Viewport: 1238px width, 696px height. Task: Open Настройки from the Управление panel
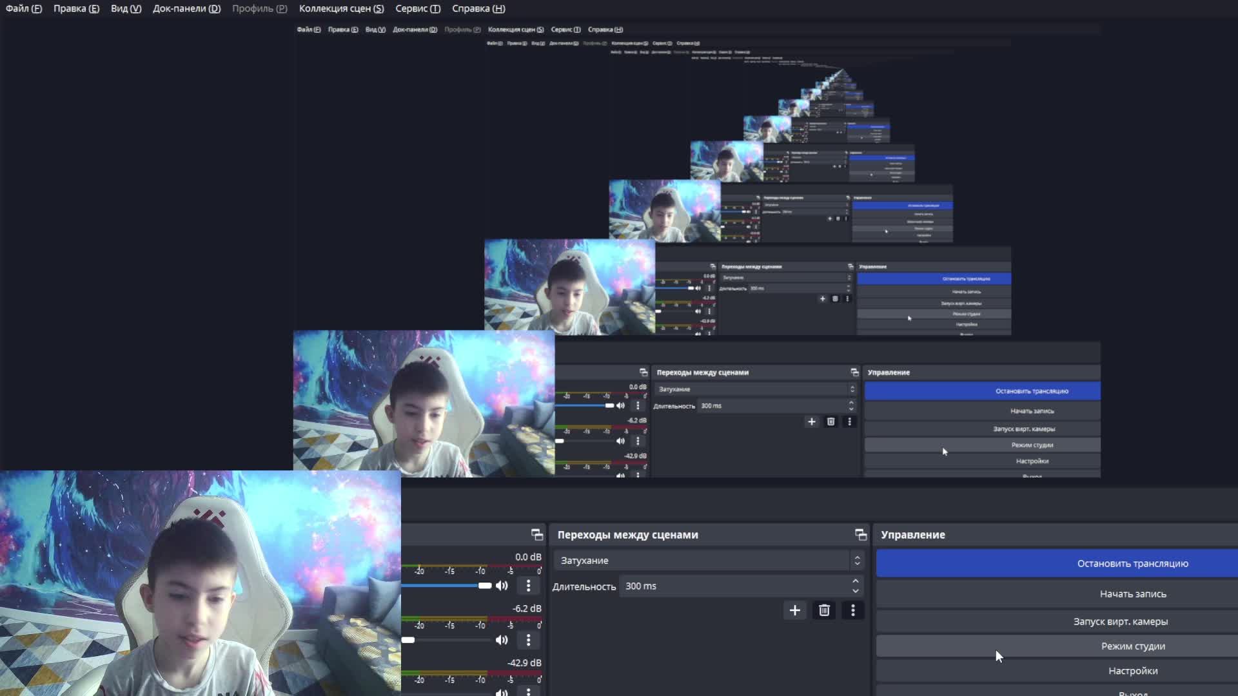(x=1057, y=671)
